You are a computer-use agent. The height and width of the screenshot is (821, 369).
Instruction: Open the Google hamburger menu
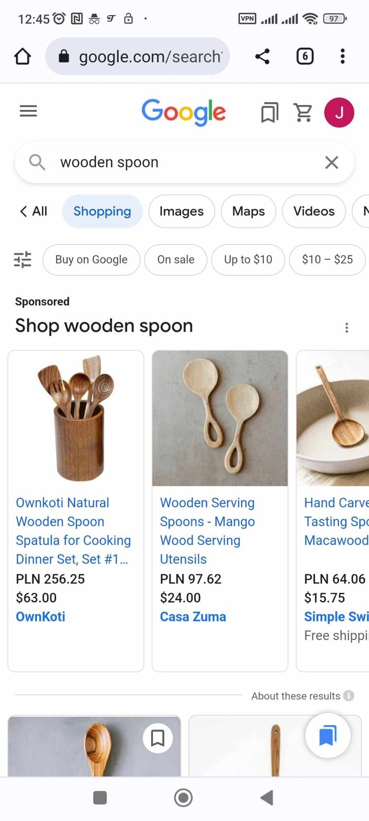pyautogui.click(x=28, y=111)
